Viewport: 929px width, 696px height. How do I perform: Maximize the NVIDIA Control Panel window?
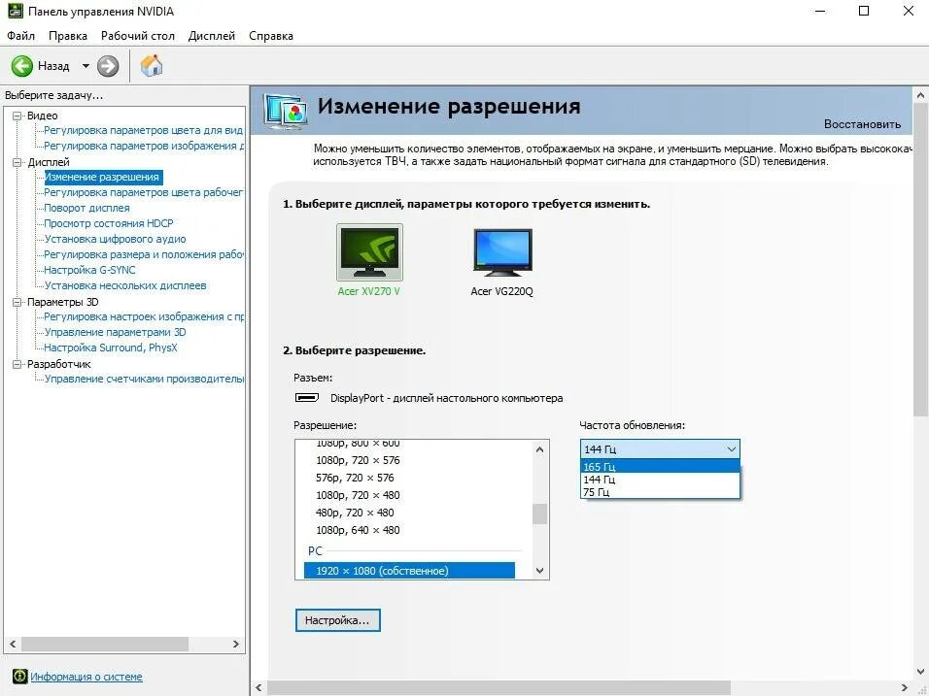(864, 11)
